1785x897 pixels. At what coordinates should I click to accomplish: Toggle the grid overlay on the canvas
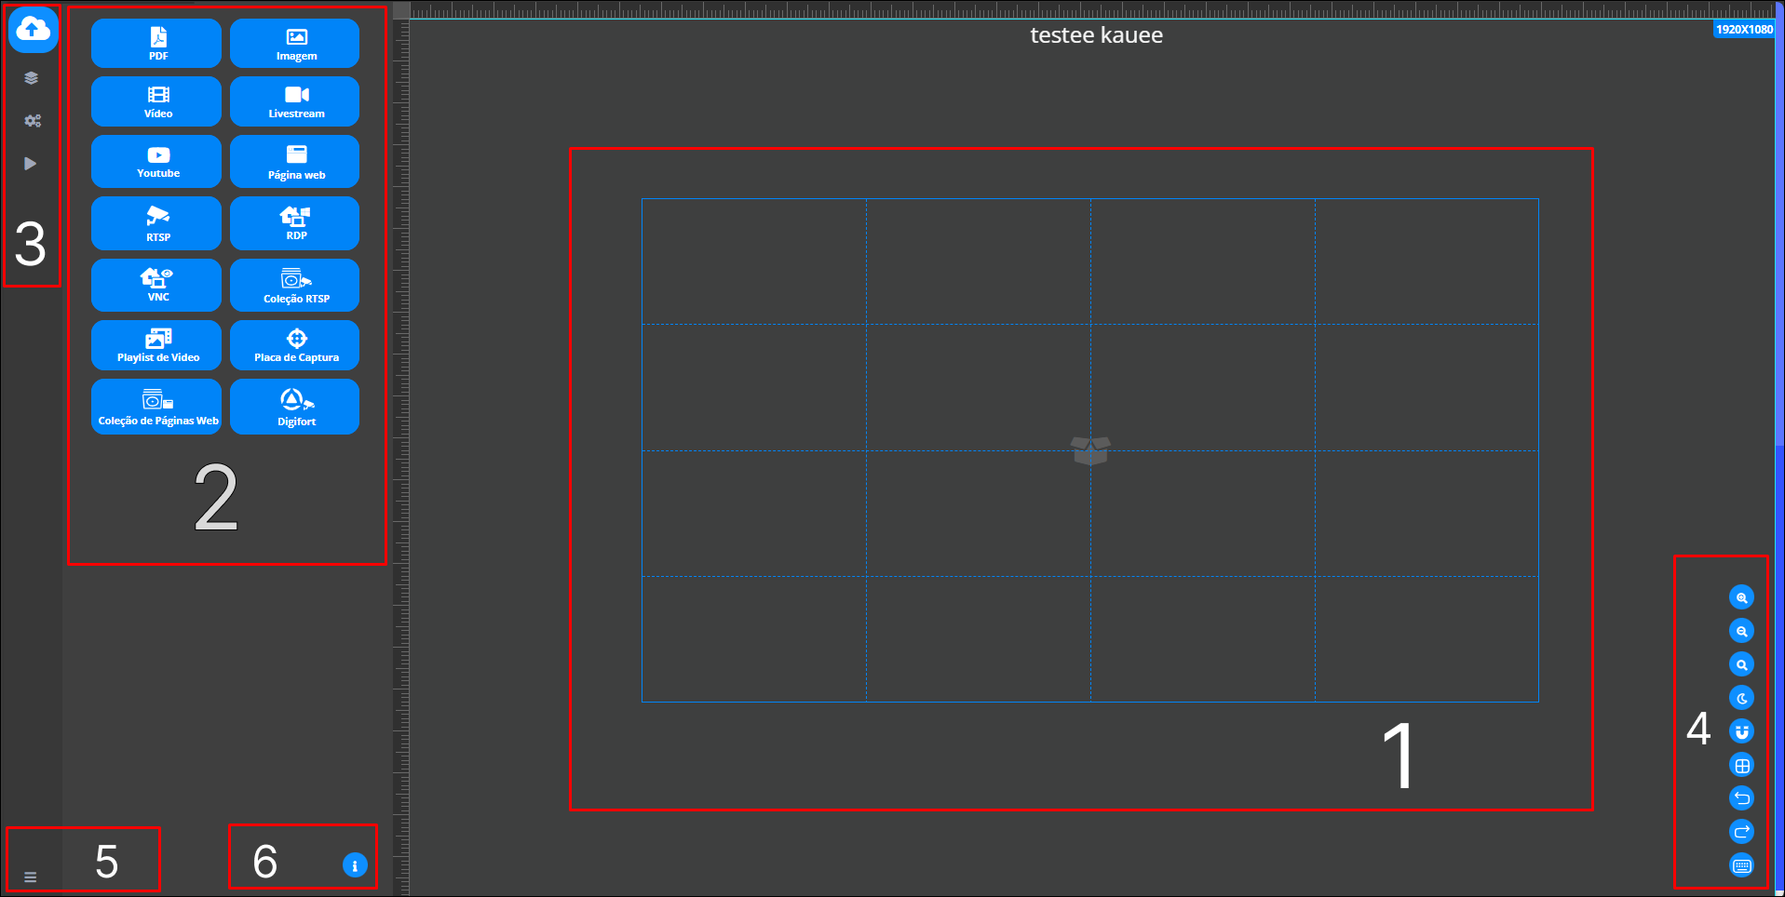point(1741,764)
